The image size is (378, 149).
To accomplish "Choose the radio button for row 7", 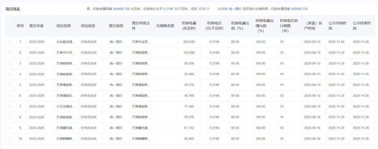I will [9, 106].
